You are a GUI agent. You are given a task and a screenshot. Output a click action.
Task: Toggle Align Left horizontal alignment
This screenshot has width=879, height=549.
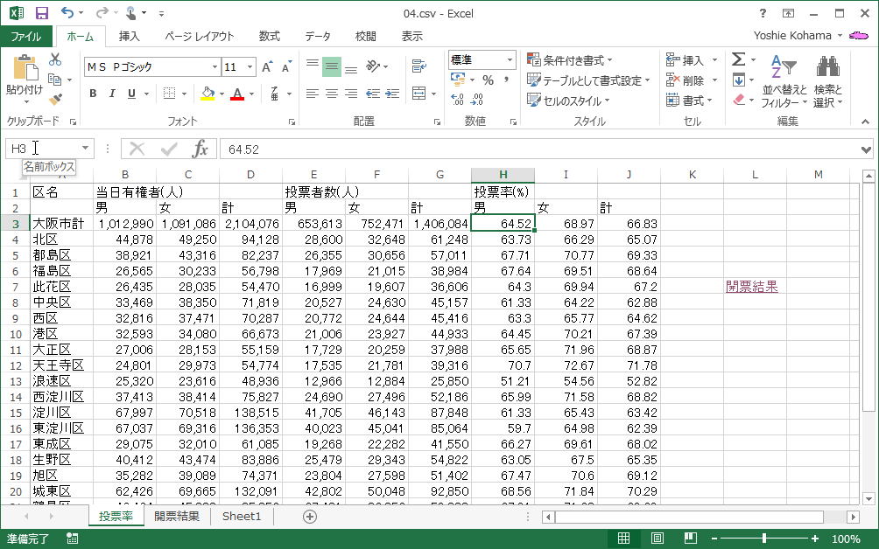coord(313,94)
